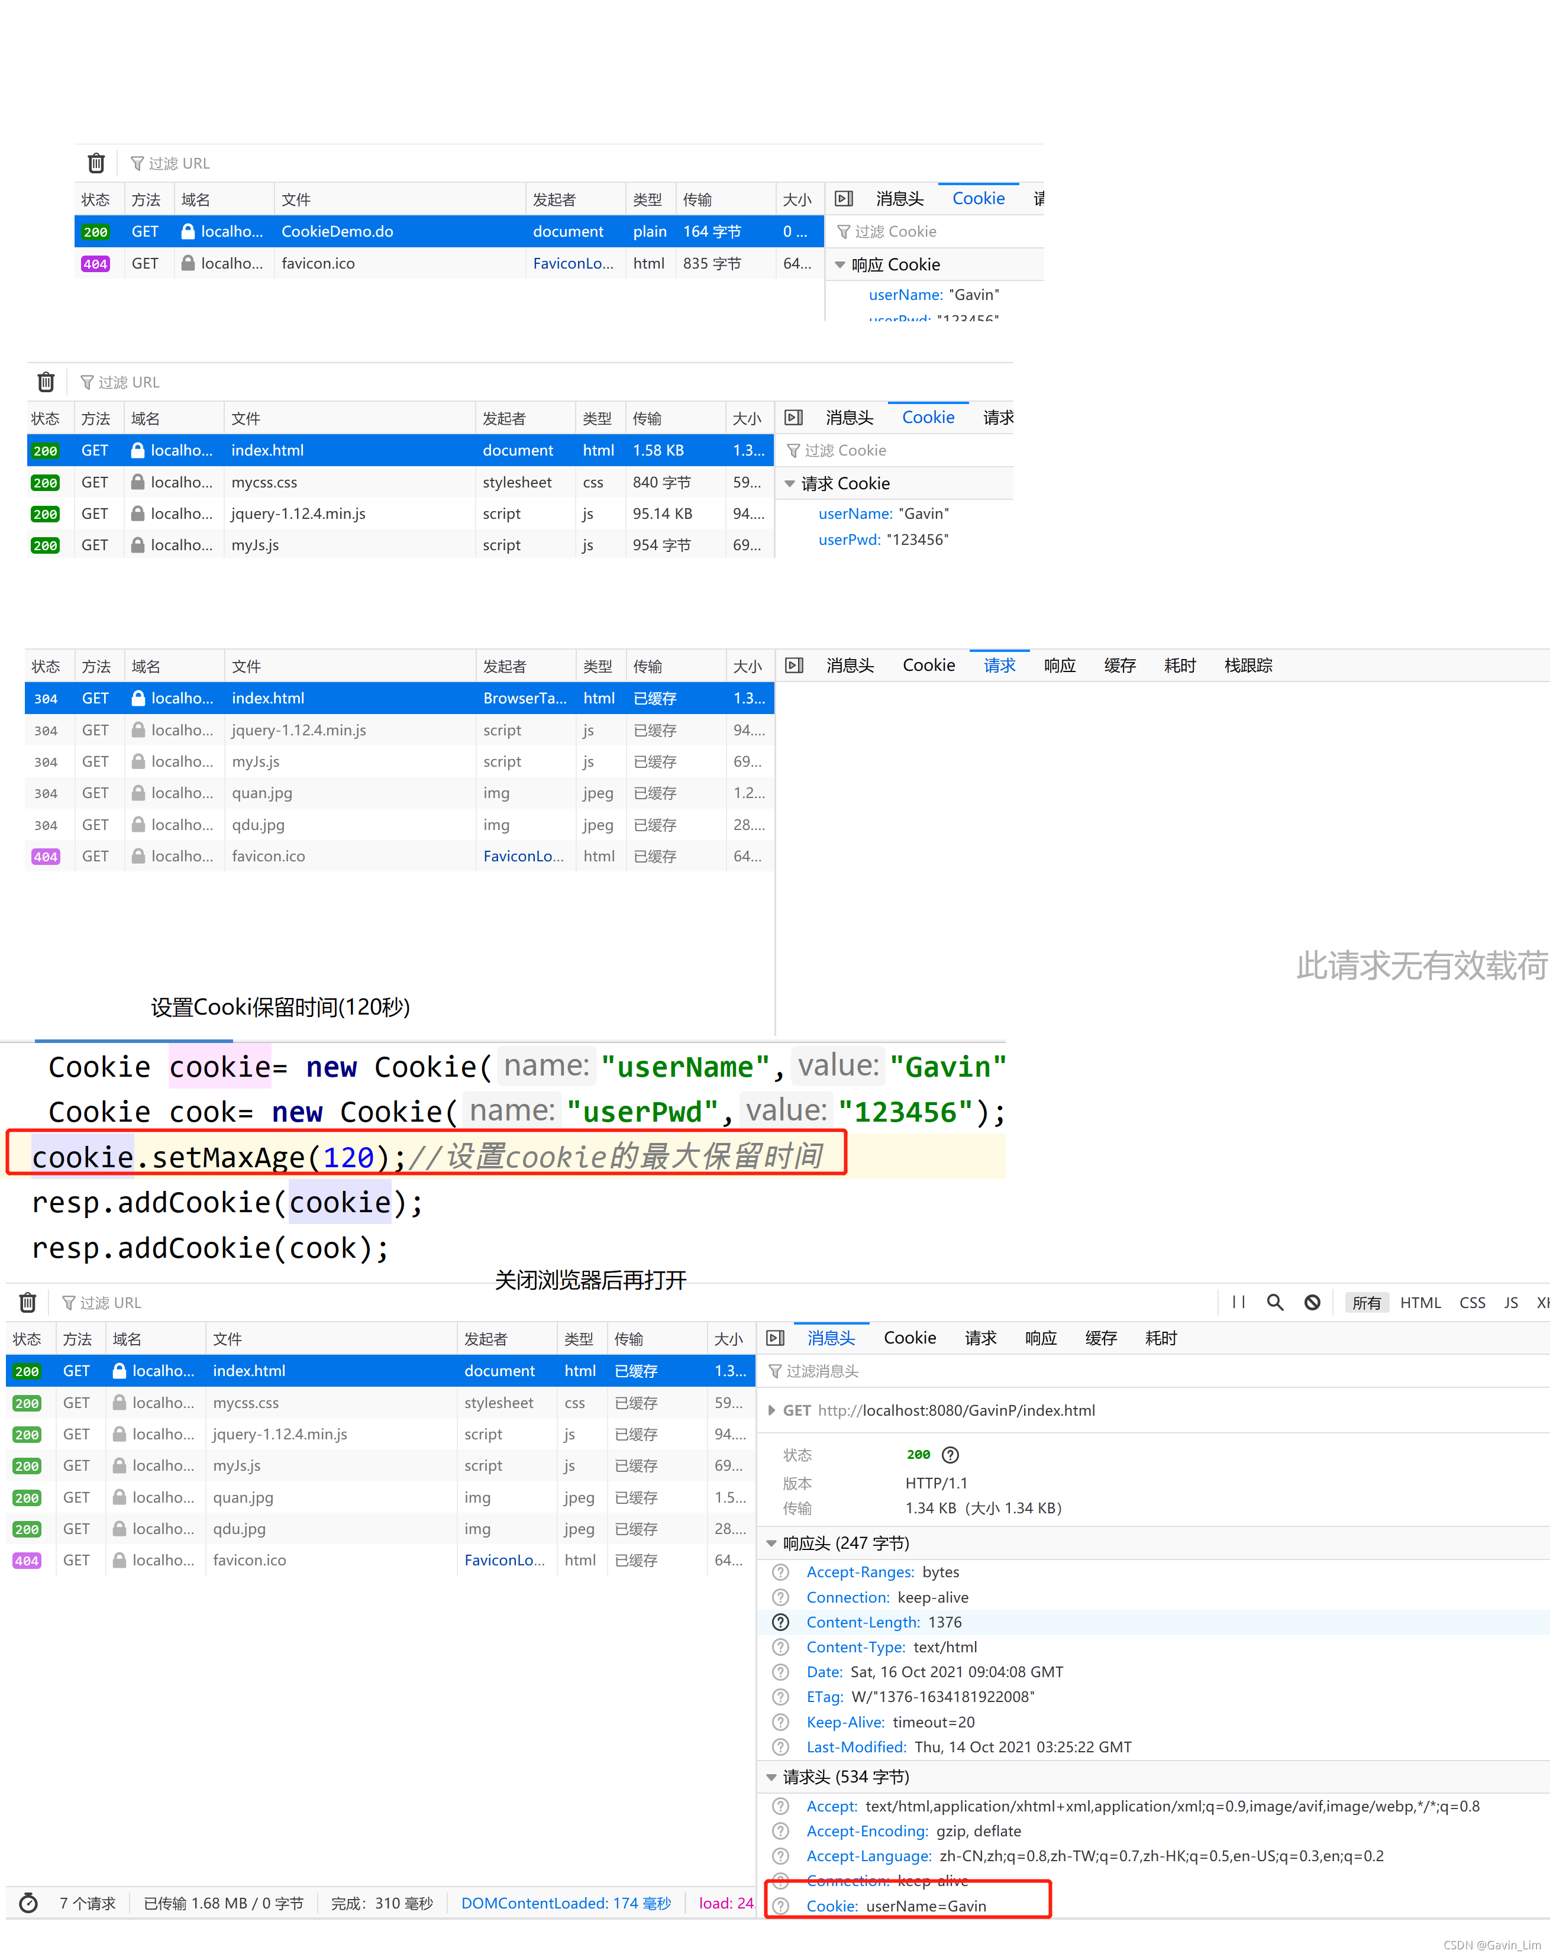This screenshot has height=1957, width=1550.
Task: Click the lock icon in the mycss.css 840 字节 row
Action: (x=138, y=482)
